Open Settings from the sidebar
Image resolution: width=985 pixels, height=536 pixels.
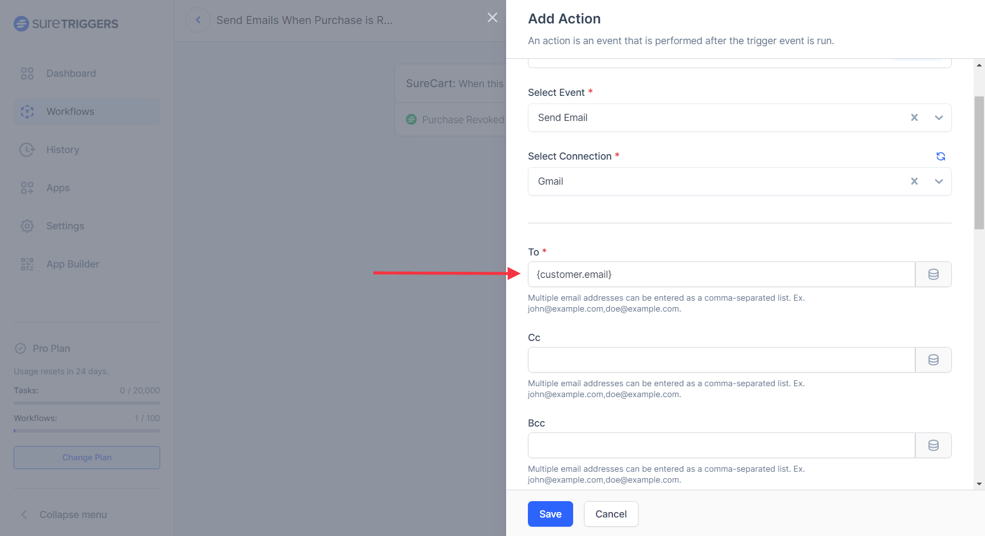tap(65, 226)
